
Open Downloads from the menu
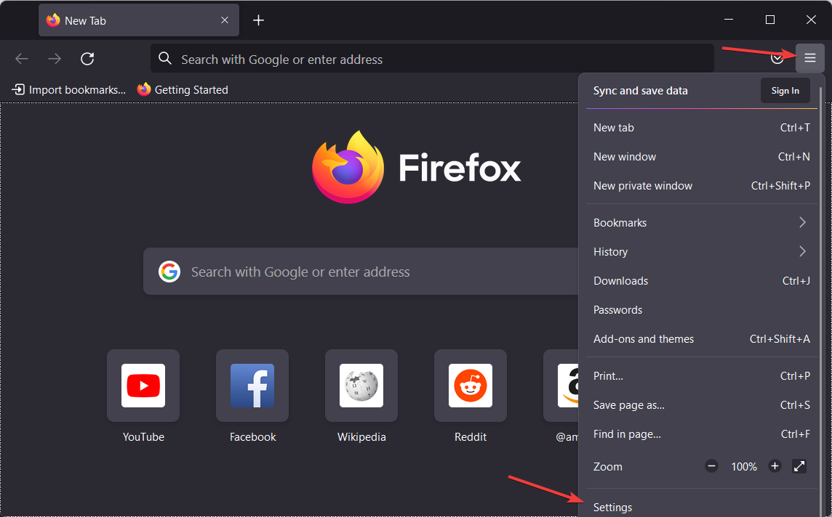click(x=702, y=281)
